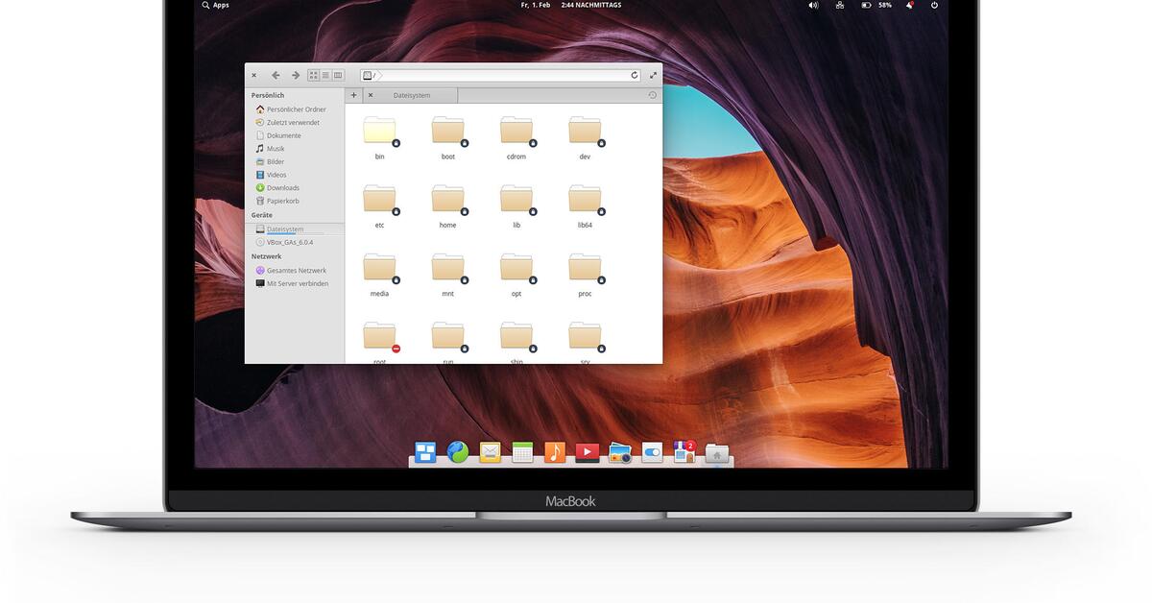Launch Mail from the dock
The height and width of the screenshot is (603, 1152).
pos(491,452)
